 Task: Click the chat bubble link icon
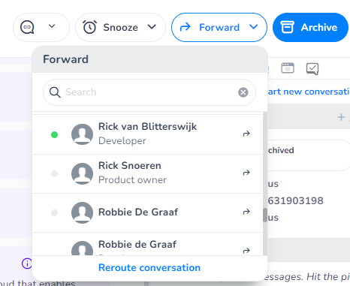point(27,27)
